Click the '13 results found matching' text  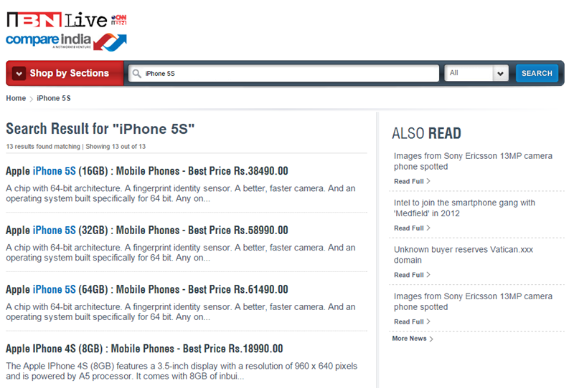(43, 147)
